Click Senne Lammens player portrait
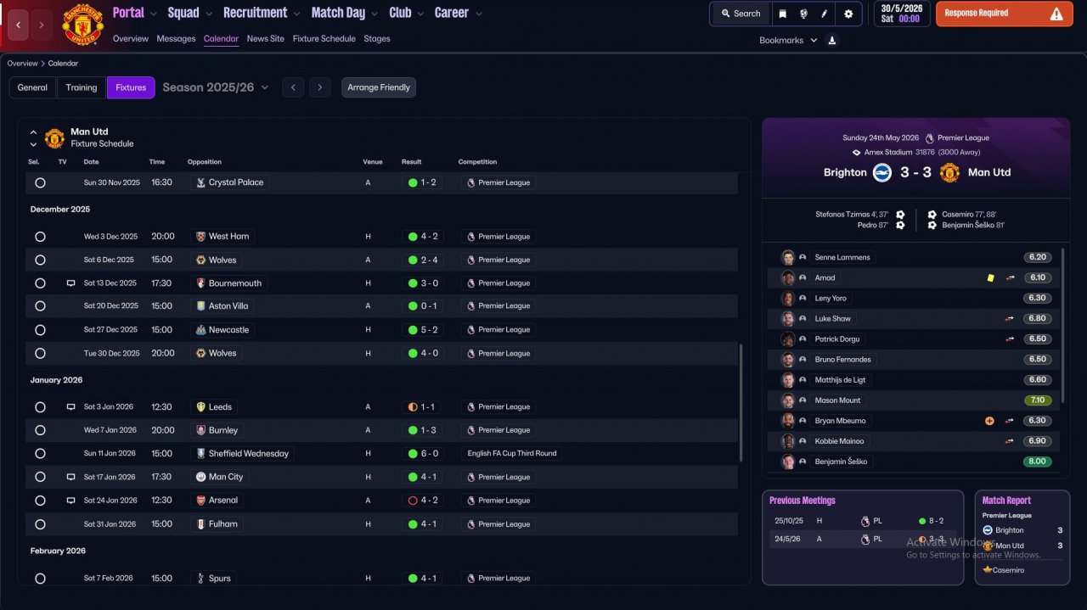Image resolution: width=1087 pixels, height=610 pixels. [x=788, y=257]
